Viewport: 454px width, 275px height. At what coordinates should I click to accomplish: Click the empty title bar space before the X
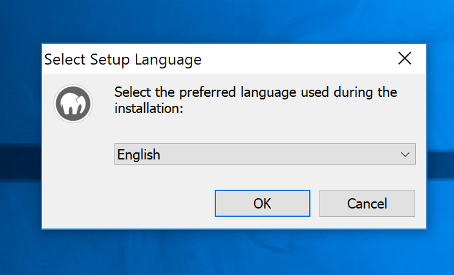297,60
